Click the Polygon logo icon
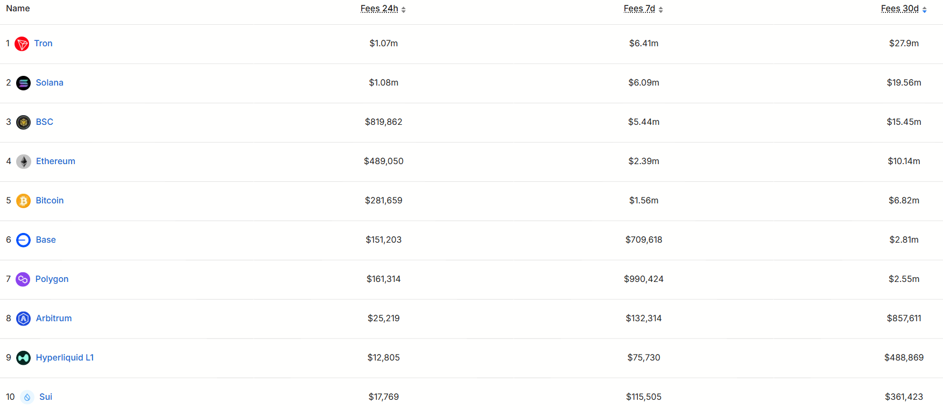The height and width of the screenshot is (410, 943). (x=23, y=279)
